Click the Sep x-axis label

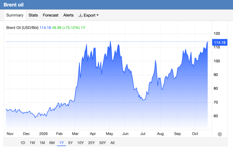coord(178,134)
